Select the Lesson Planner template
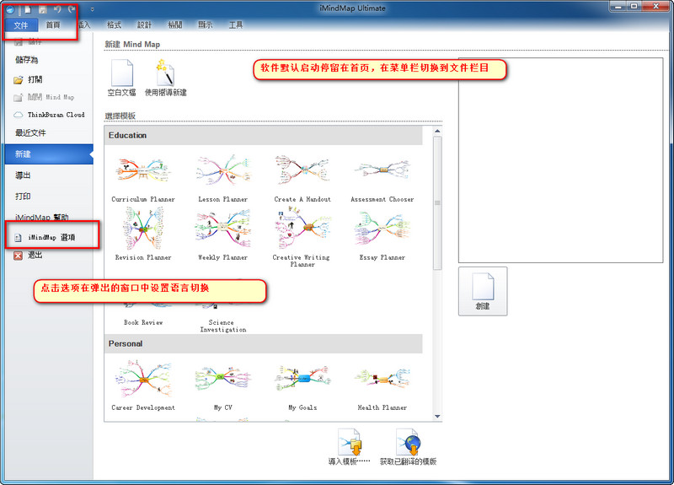The width and height of the screenshot is (674, 485). (223, 179)
